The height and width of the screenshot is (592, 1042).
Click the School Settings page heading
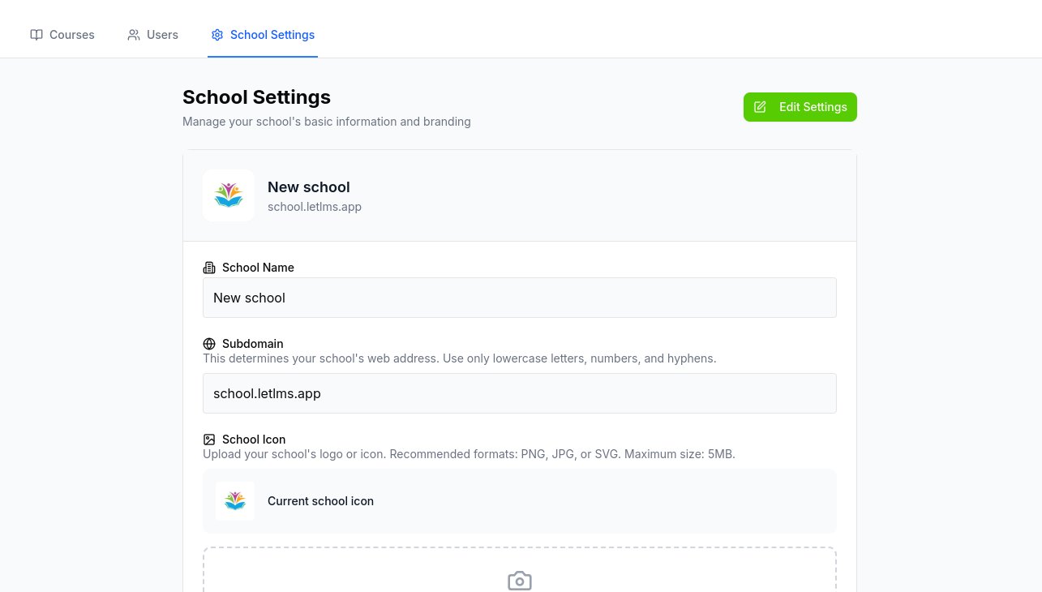click(x=256, y=97)
